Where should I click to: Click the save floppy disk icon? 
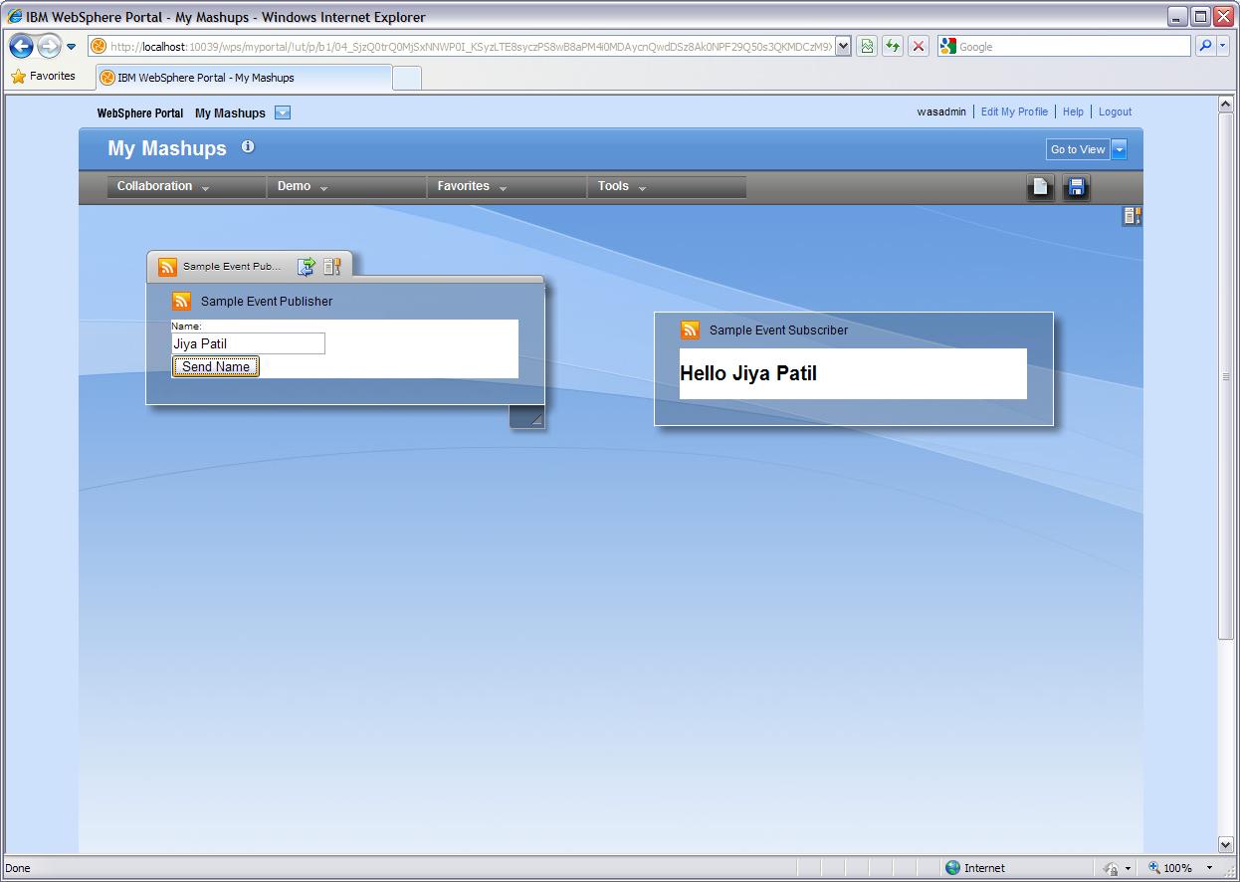pos(1077,187)
